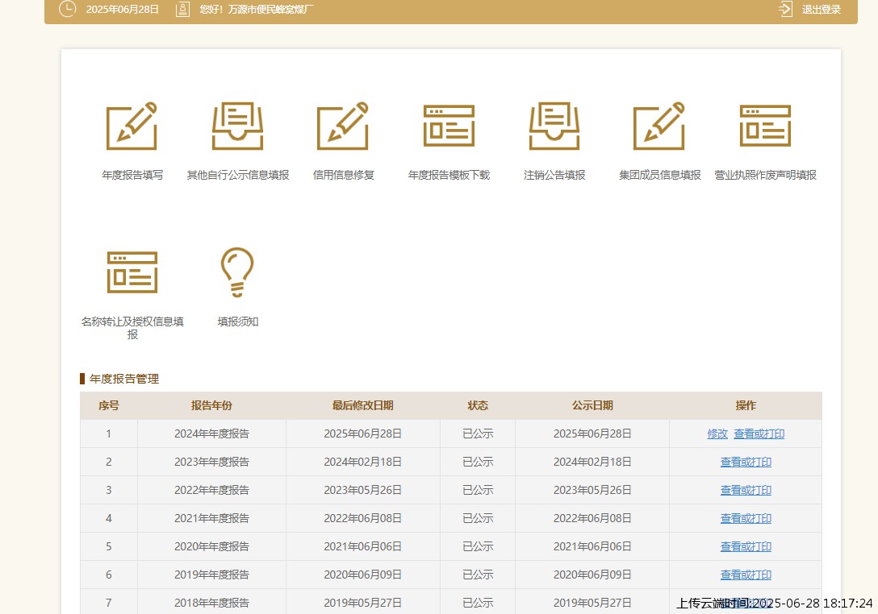Click the 其他自行公示信息填报 inbox icon

tap(237, 126)
